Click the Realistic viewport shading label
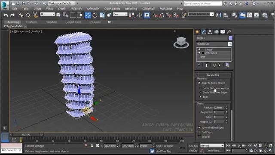Viewport: 275px width, 155px height. coord(36,31)
